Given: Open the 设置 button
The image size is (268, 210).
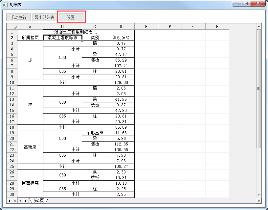Looking at the screenshot, I should (71, 17).
